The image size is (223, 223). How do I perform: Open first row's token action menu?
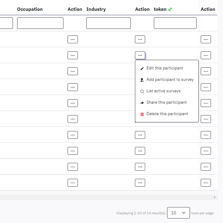pyautogui.click(x=206, y=39)
